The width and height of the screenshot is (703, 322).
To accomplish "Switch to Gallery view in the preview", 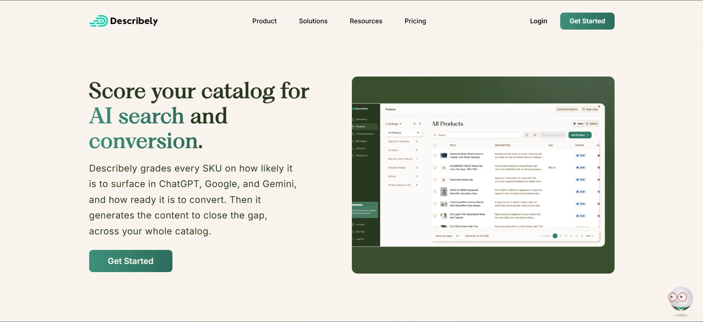I will 592,124.
